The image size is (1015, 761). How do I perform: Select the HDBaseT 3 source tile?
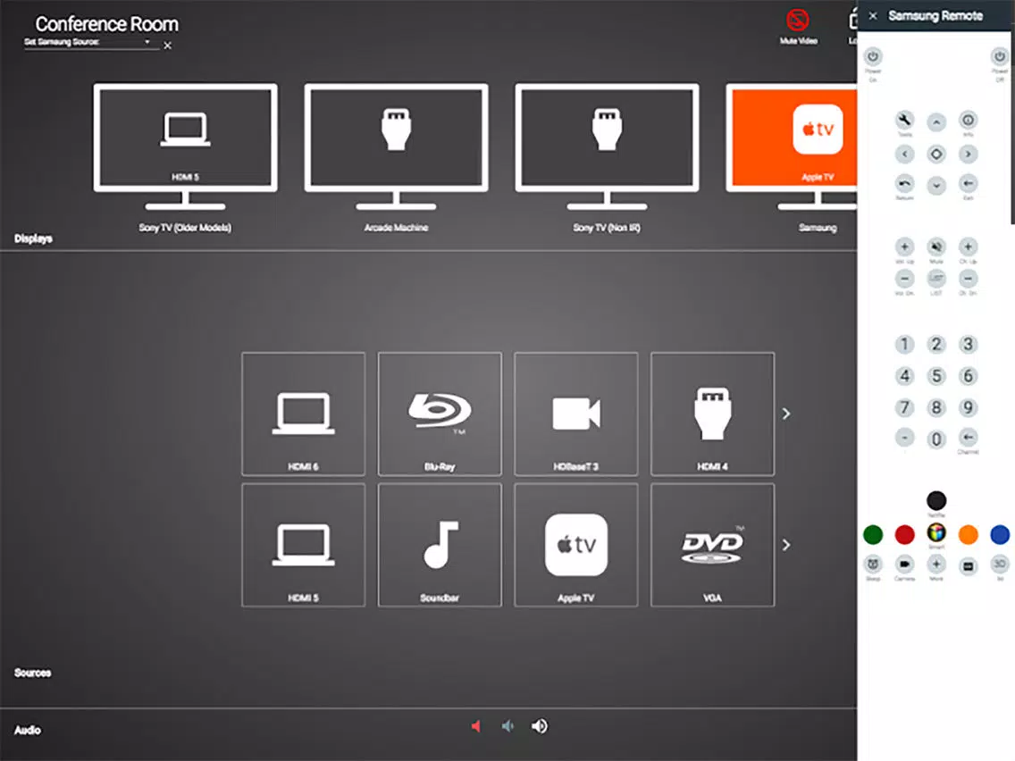coord(575,414)
